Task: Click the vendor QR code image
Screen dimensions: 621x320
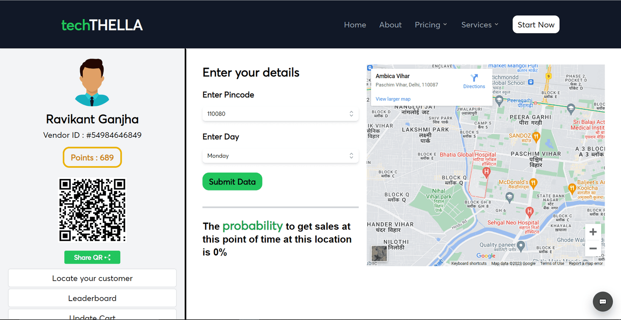Action: [92, 210]
